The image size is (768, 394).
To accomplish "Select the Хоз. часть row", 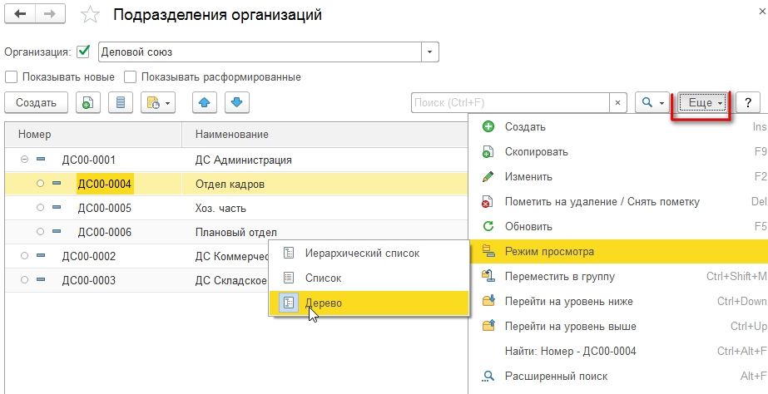I will click(220, 208).
